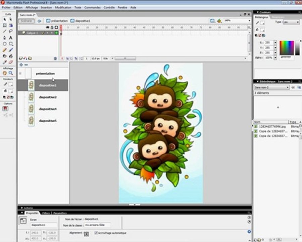The height and width of the screenshot is (242, 302).
Task: Select the Selection arrow tool
Action: click(5, 19)
